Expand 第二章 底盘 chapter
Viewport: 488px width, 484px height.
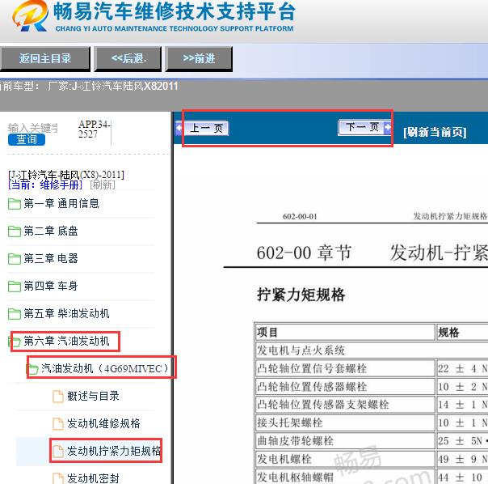click(x=51, y=231)
